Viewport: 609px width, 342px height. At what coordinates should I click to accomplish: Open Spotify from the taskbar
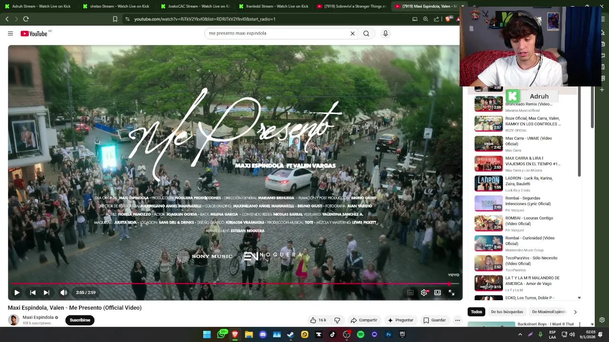click(x=361, y=334)
